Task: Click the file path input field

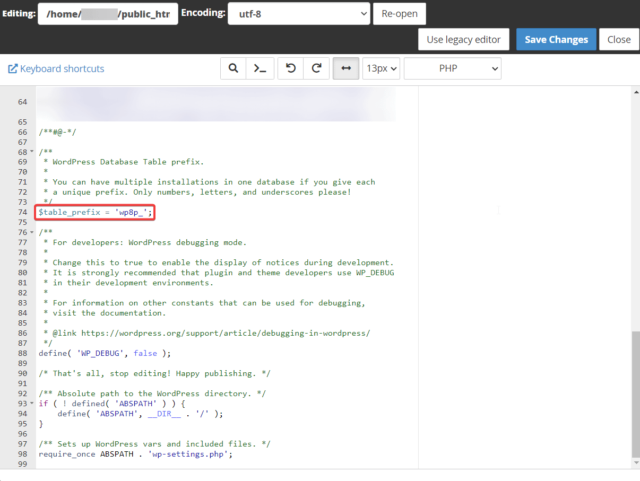Action: tap(108, 14)
